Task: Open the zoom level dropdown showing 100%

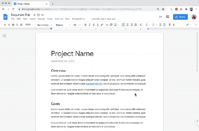Action: point(29,25)
